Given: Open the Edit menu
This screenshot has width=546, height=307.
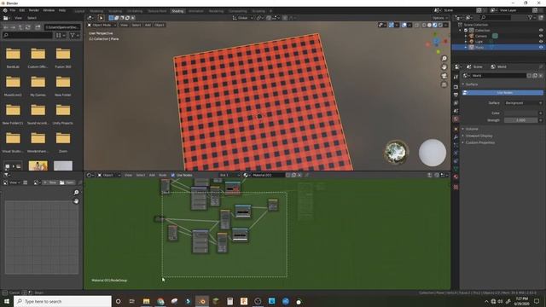Looking at the screenshot, I should tap(22, 10).
